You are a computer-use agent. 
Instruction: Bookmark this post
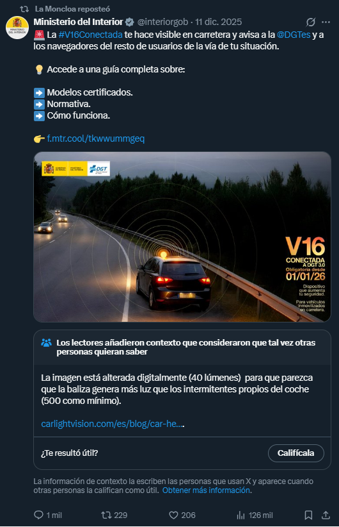[308, 515]
